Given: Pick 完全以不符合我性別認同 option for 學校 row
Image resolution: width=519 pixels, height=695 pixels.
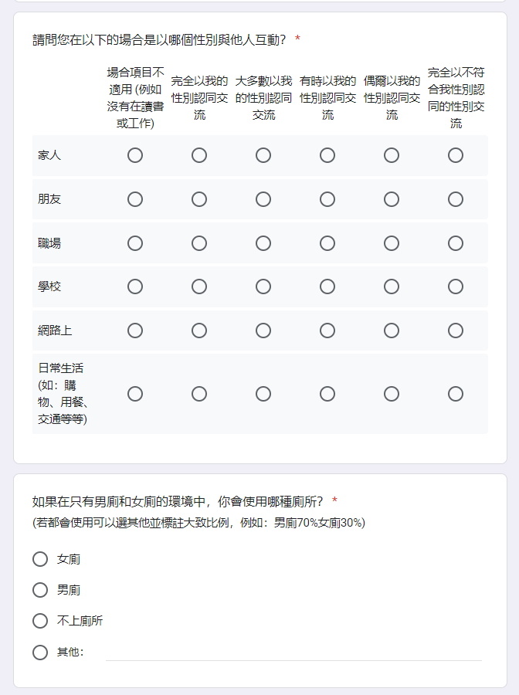Looking at the screenshot, I should point(456,286).
